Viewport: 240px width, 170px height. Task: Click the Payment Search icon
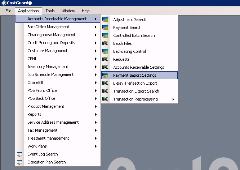click(x=105, y=27)
